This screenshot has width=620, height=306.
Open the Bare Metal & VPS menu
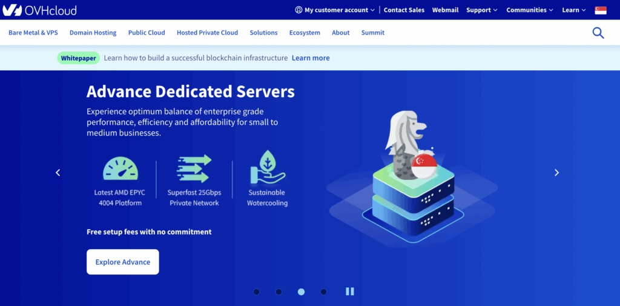click(33, 33)
